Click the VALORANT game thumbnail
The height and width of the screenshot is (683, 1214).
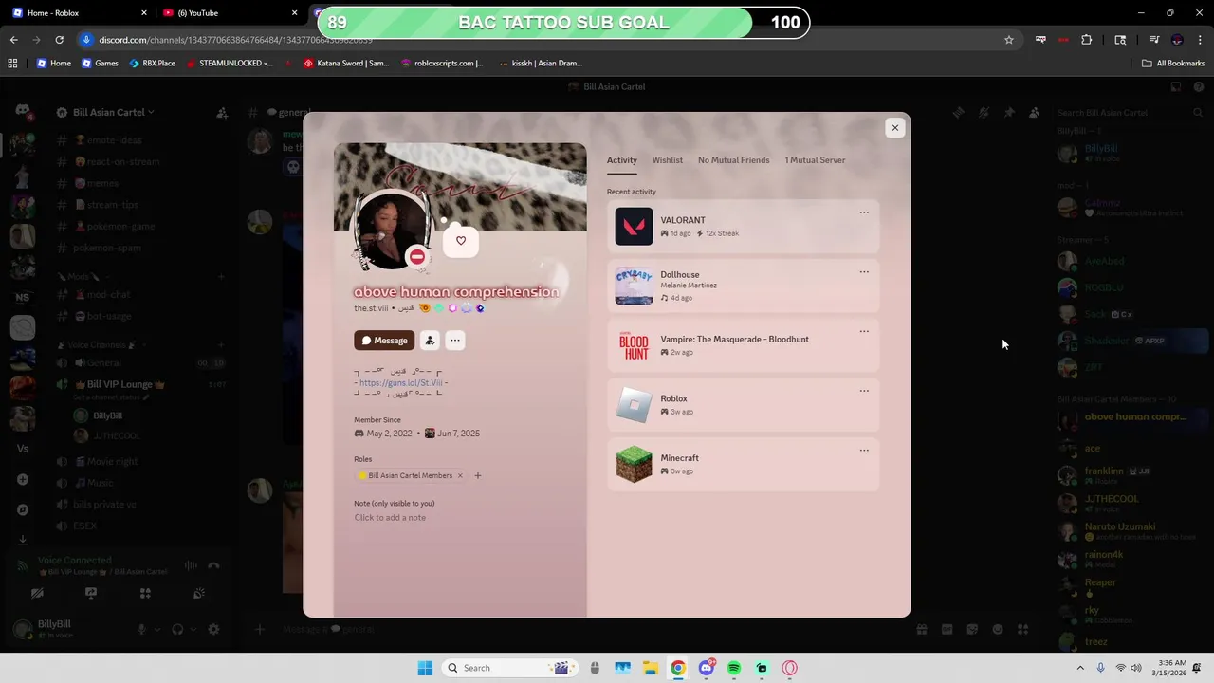pyautogui.click(x=634, y=227)
